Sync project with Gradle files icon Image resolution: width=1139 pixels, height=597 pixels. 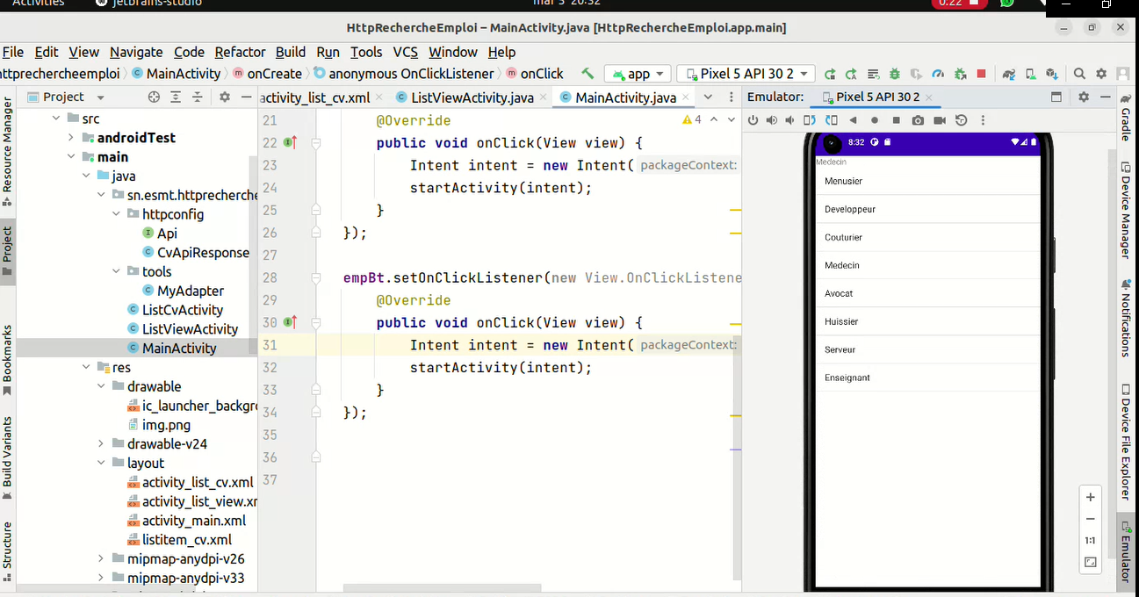(x=1009, y=74)
